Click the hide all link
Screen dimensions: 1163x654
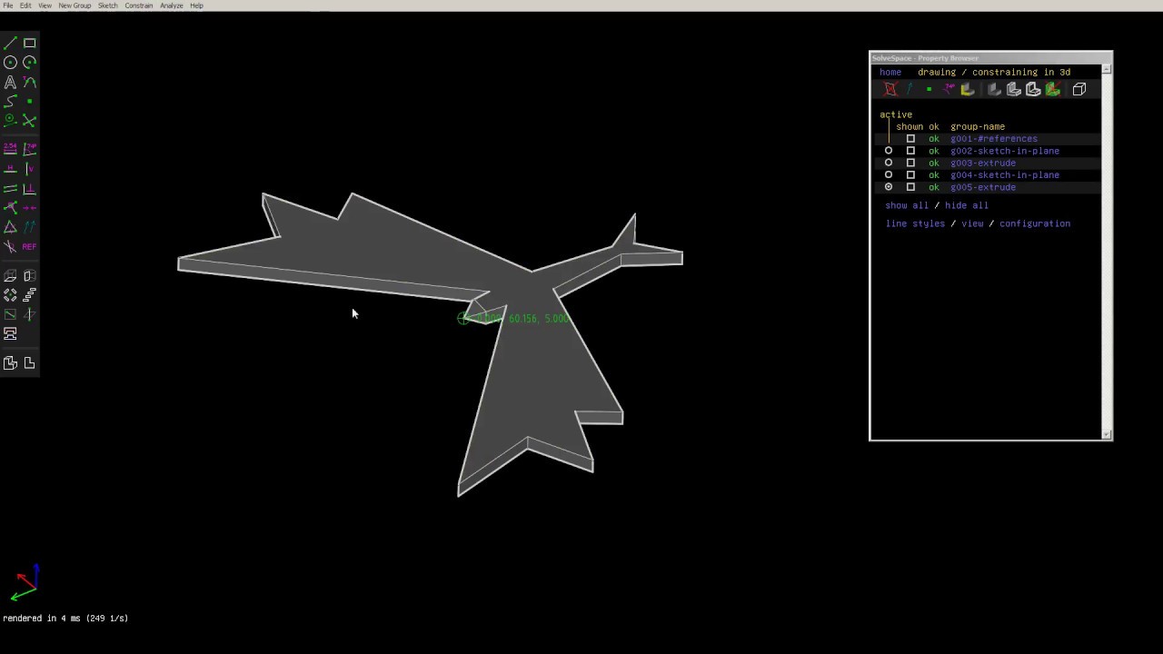tap(967, 205)
